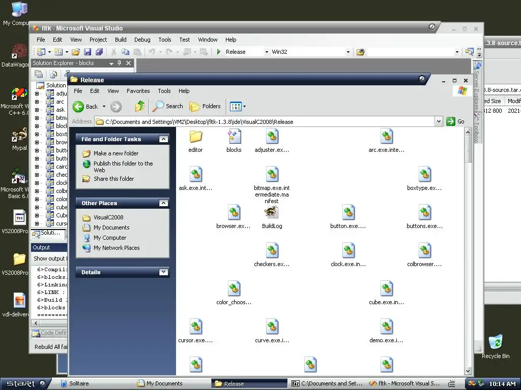Click Publish this folder to the Web

(123, 167)
